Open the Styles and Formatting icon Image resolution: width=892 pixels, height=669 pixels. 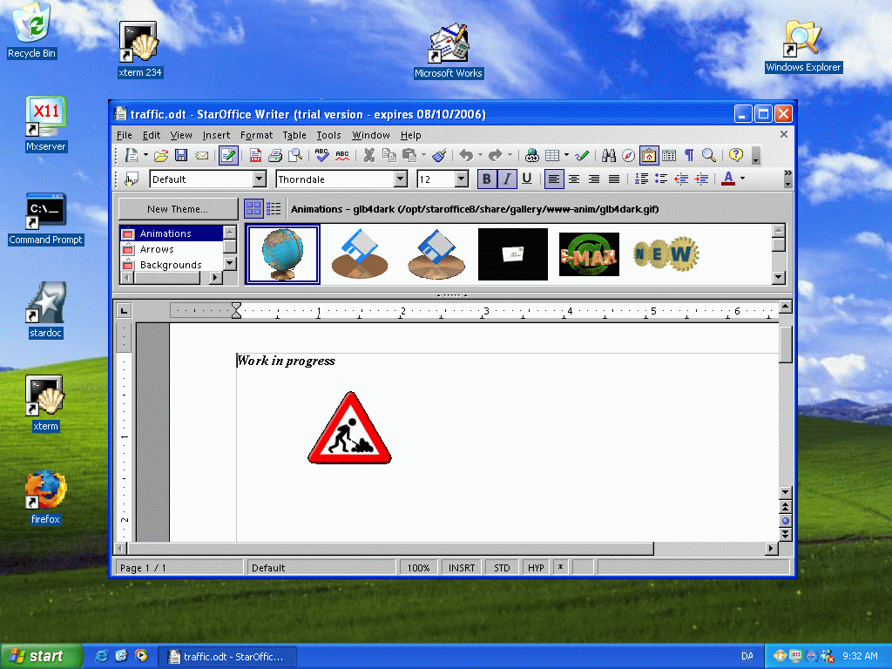[132, 179]
